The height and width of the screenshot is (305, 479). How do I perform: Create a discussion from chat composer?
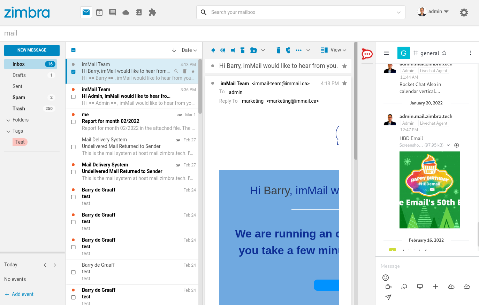(x=404, y=287)
